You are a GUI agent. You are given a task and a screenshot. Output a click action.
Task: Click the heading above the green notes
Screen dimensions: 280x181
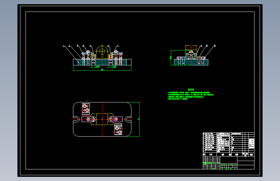tap(191, 90)
